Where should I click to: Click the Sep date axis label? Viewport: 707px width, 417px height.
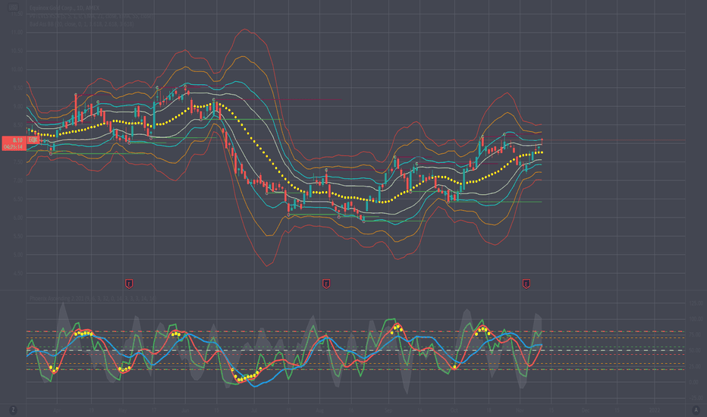388,410
